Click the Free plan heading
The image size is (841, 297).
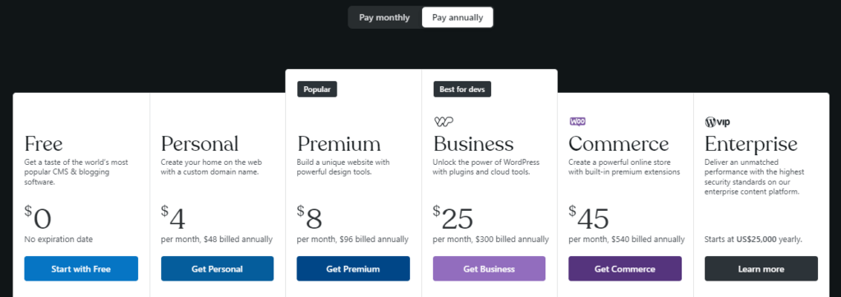[44, 144]
